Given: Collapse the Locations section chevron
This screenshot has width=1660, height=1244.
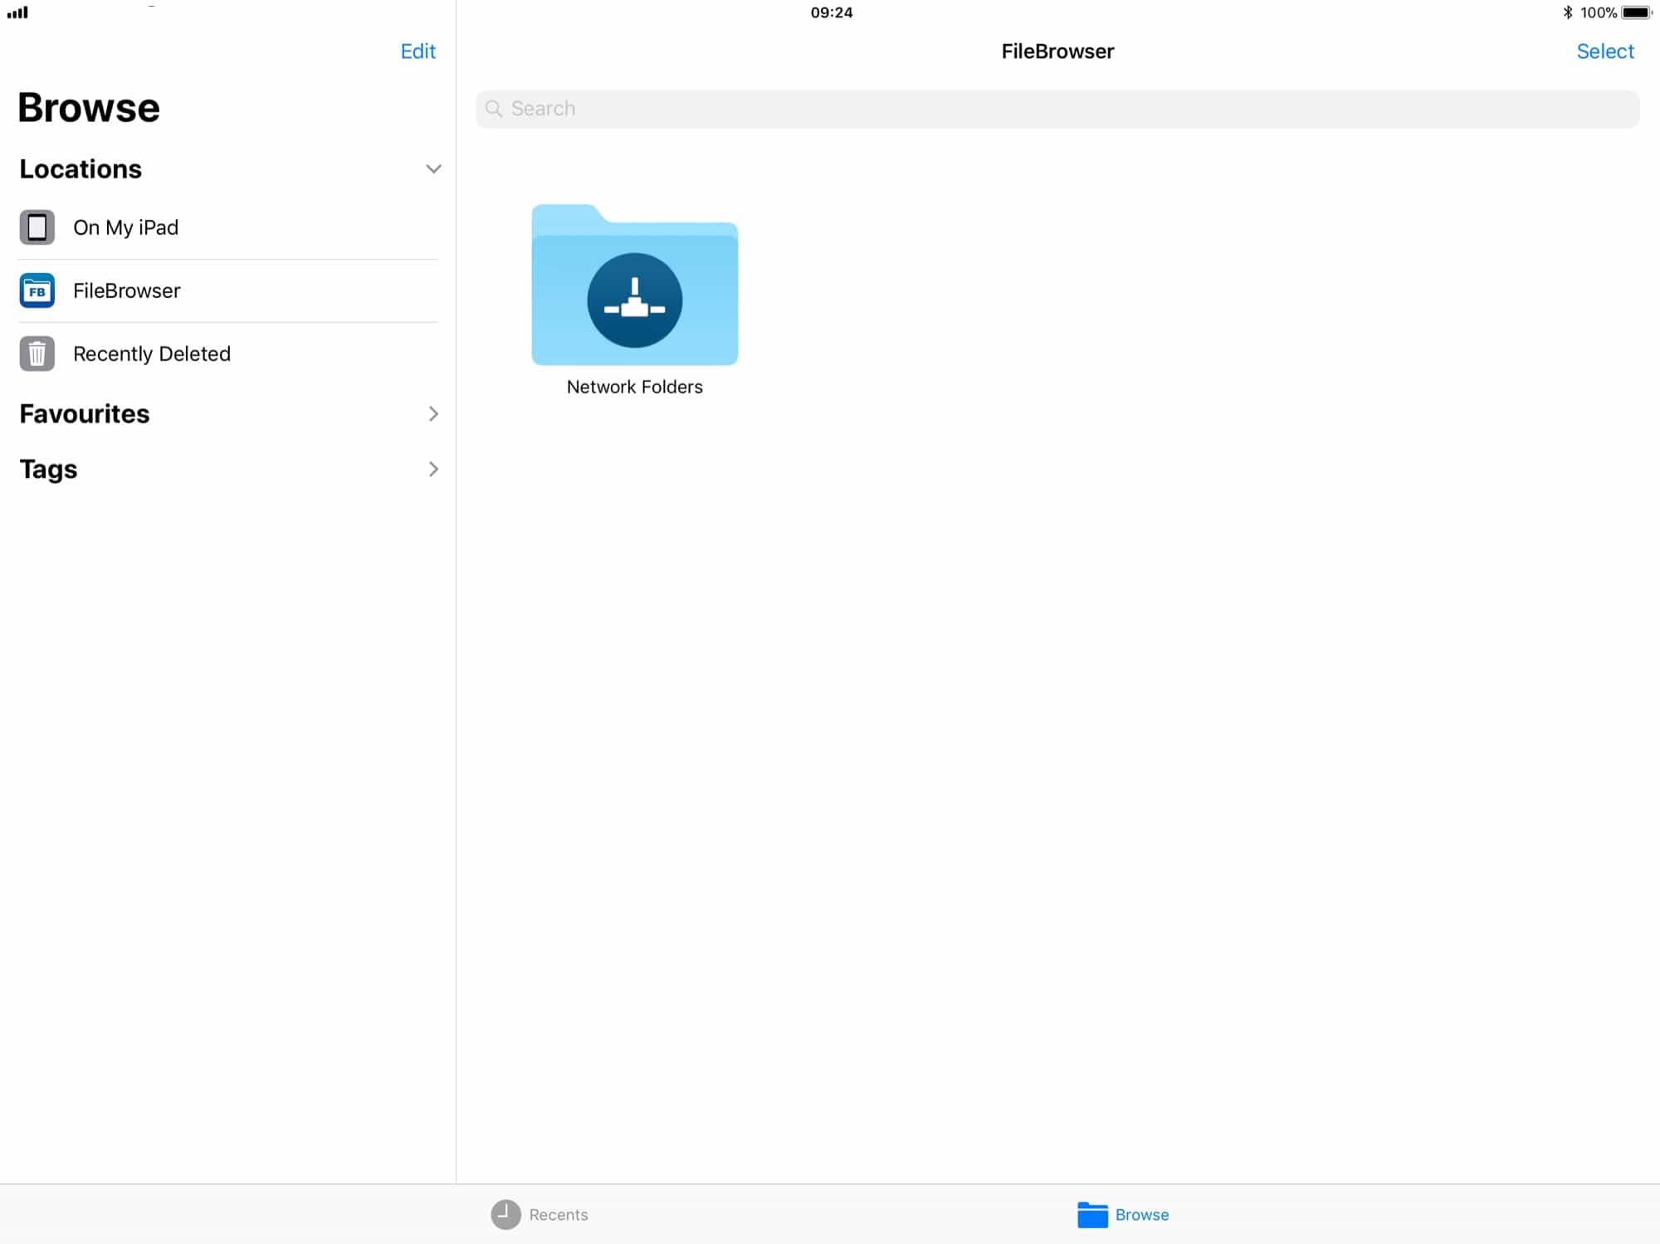Looking at the screenshot, I should tap(433, 169).
